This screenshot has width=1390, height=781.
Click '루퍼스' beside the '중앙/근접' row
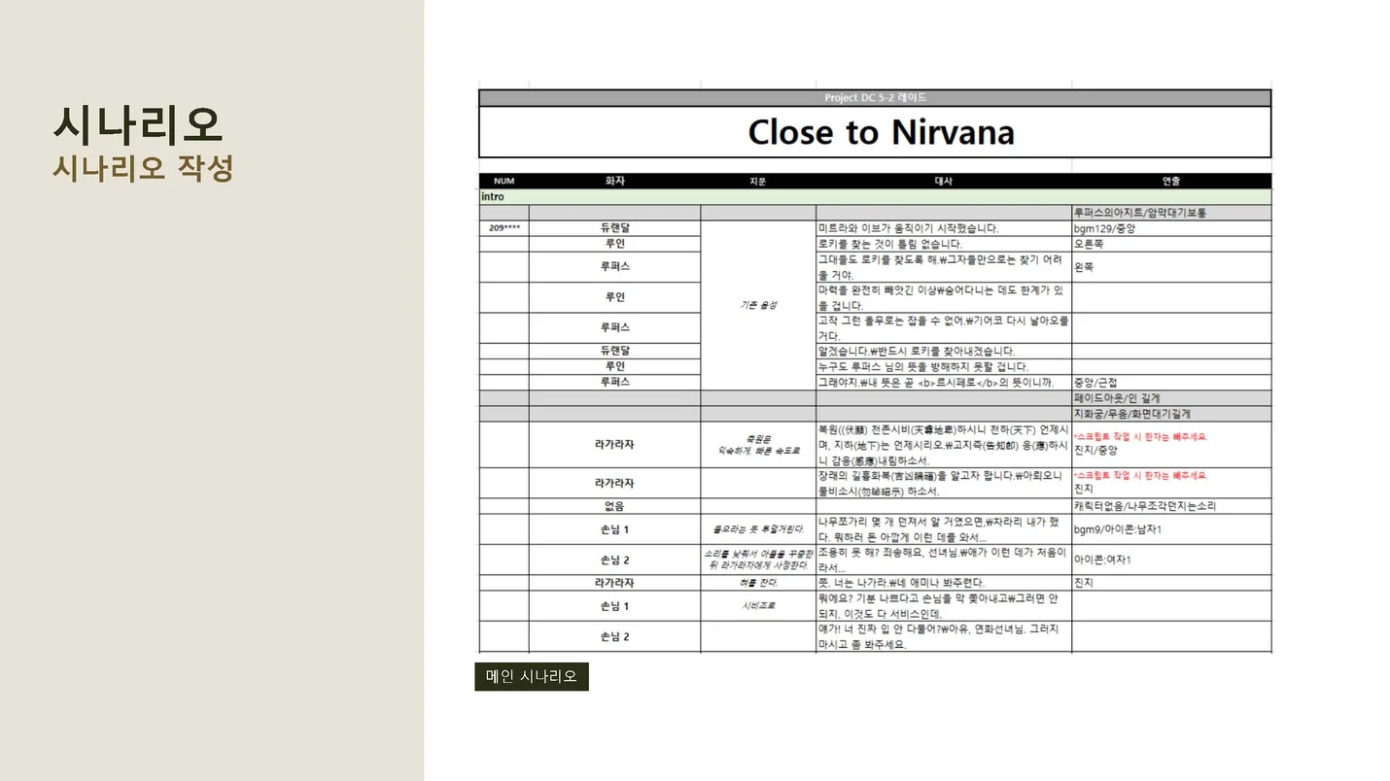coord(614,383)
